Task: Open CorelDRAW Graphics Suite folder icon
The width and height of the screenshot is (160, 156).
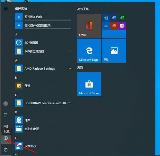Action: 19,103
